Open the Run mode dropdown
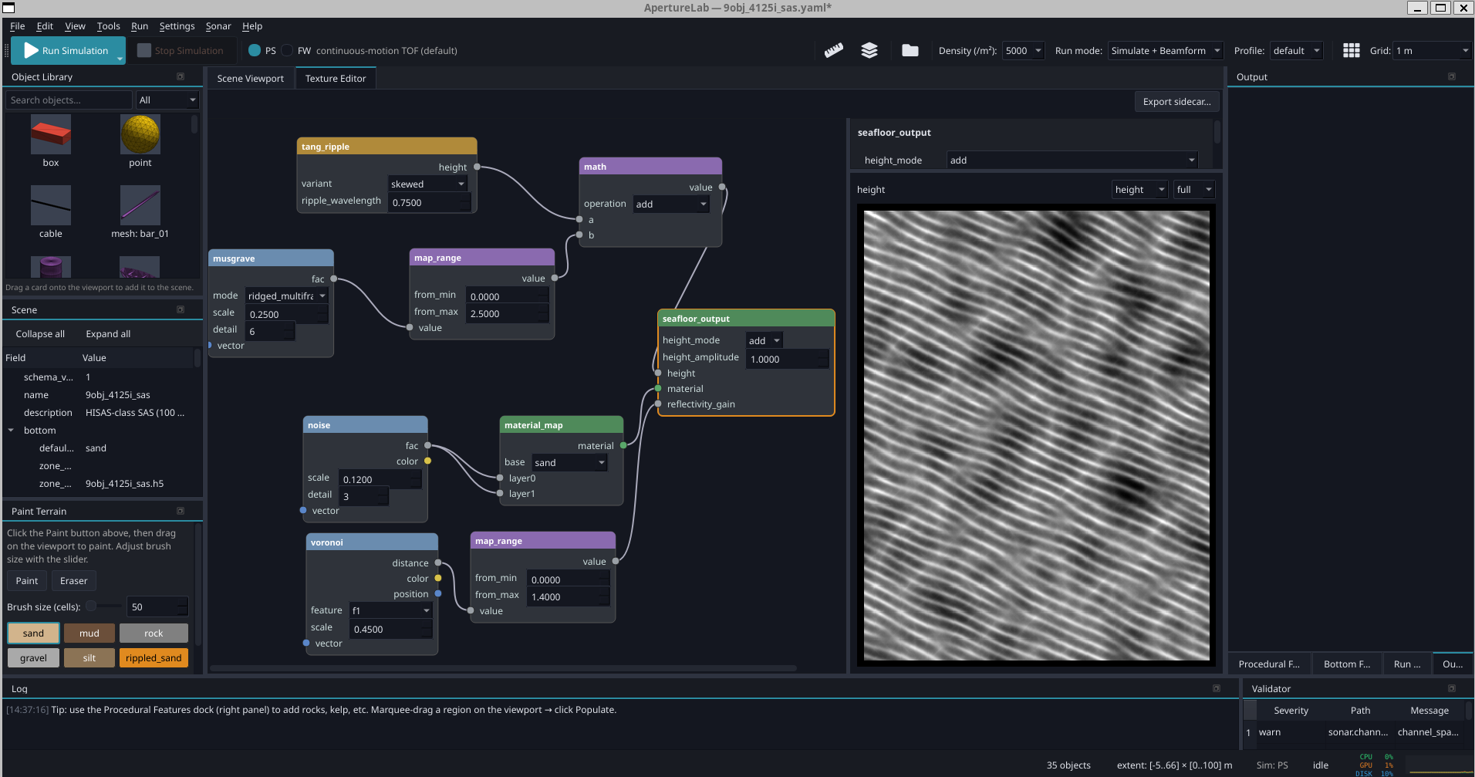Image resolution: width=1475 pixels, height=777 pixels. point(1165,51)
